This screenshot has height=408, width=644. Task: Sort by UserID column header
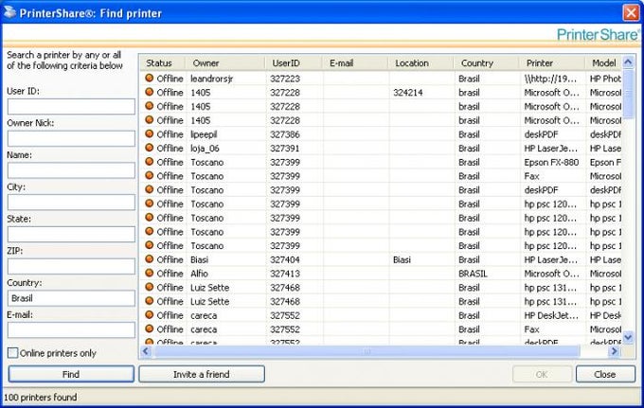295,62
